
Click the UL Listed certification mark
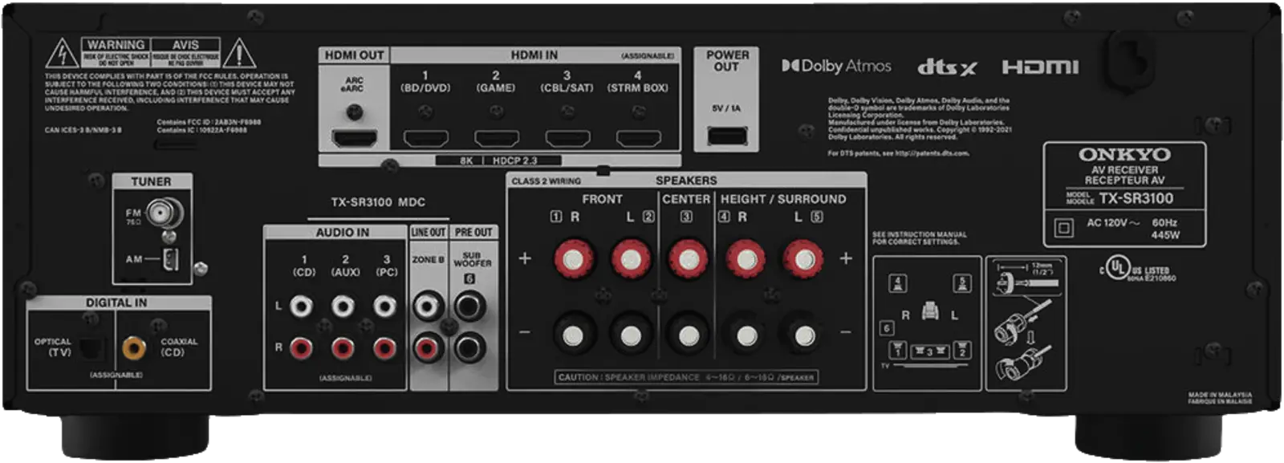pyautogui.click(x=1137, y=270)
